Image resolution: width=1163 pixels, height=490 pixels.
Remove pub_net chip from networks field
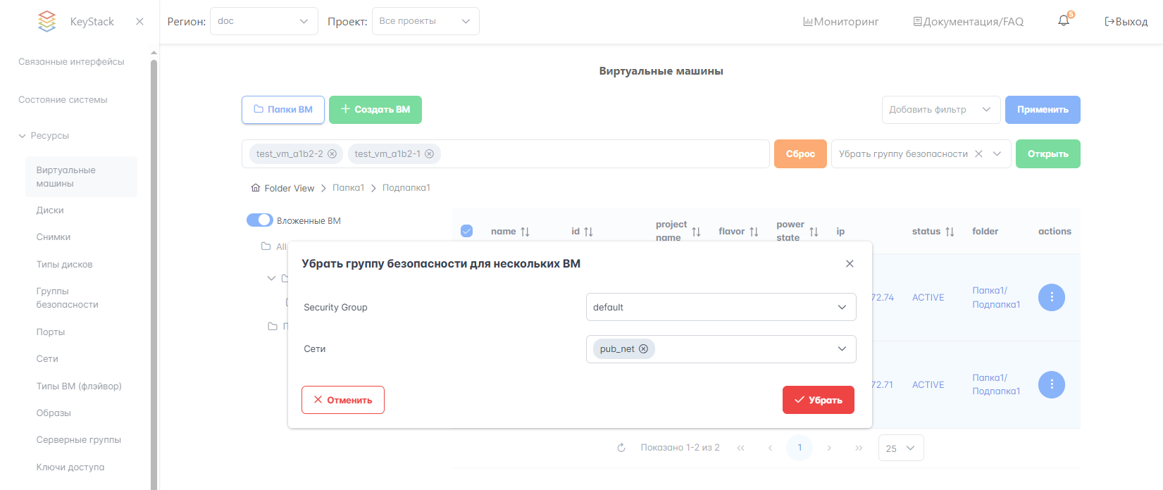point(643,349)
